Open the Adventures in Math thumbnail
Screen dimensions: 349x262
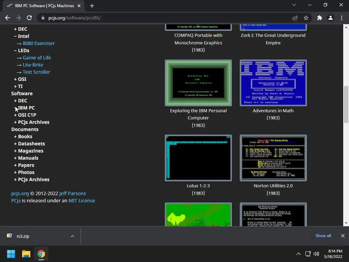[273, 83]
